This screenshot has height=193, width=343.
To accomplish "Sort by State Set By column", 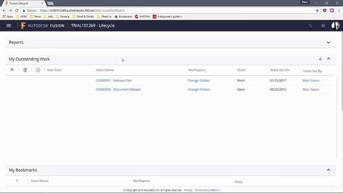I will pyautogui.click(x=312, y=71).
